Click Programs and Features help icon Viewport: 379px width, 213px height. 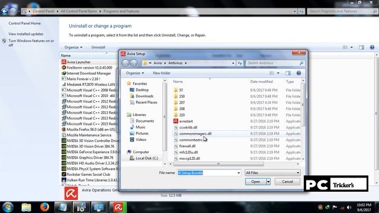click(x=372, y=47)
